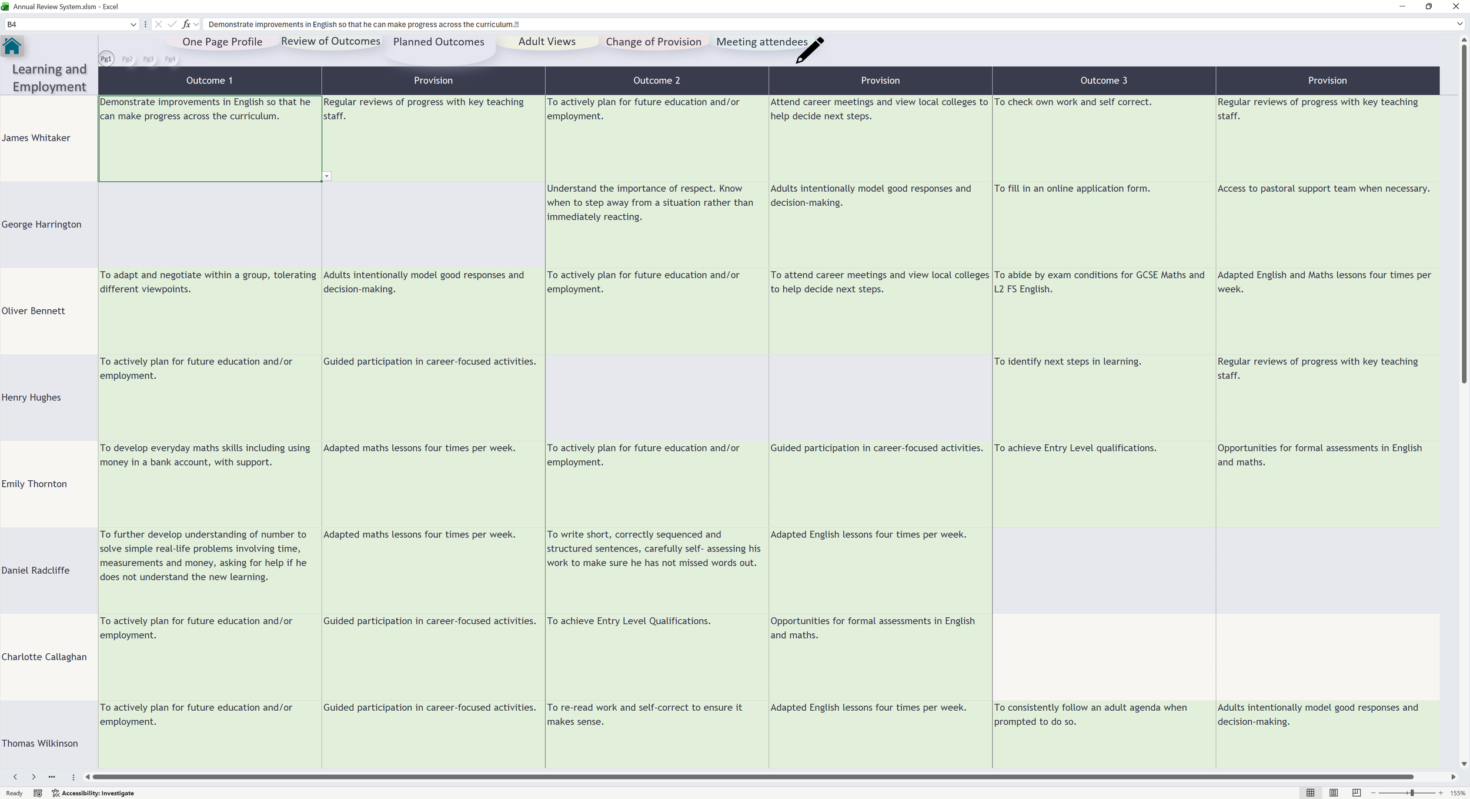Click the horizontal scrollbar thumb

click(753, 777)
